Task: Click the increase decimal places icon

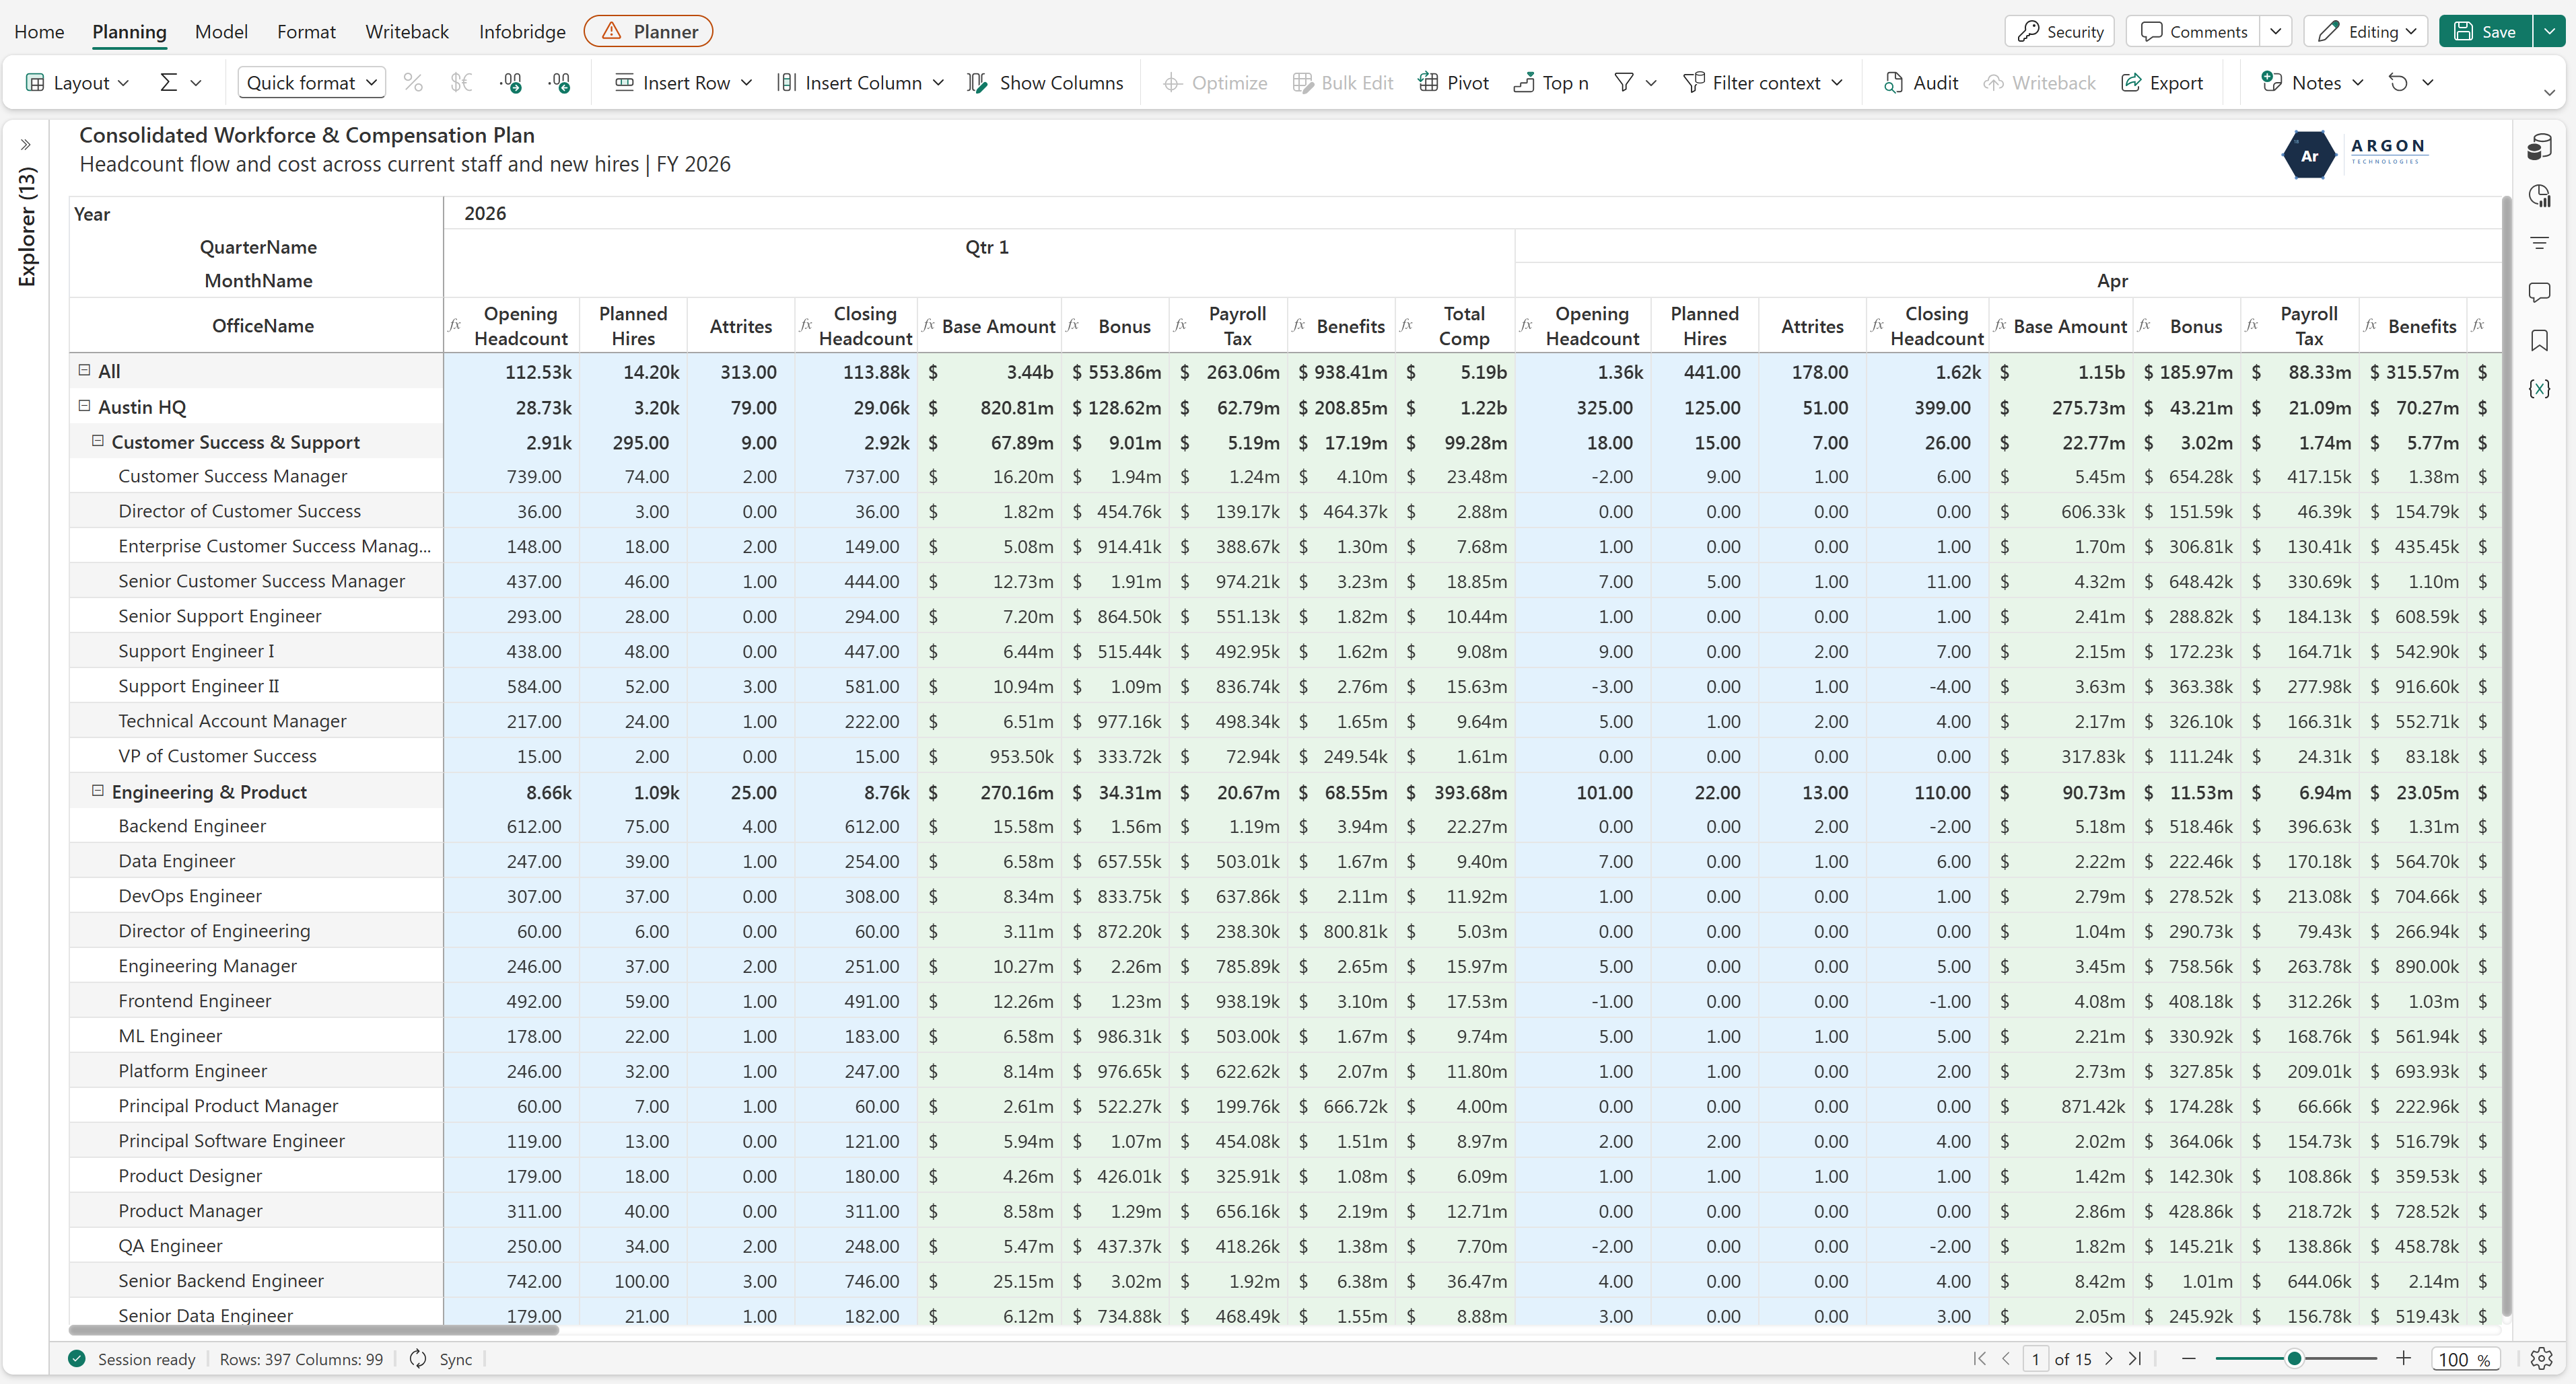Action: [x=560, y=83]
